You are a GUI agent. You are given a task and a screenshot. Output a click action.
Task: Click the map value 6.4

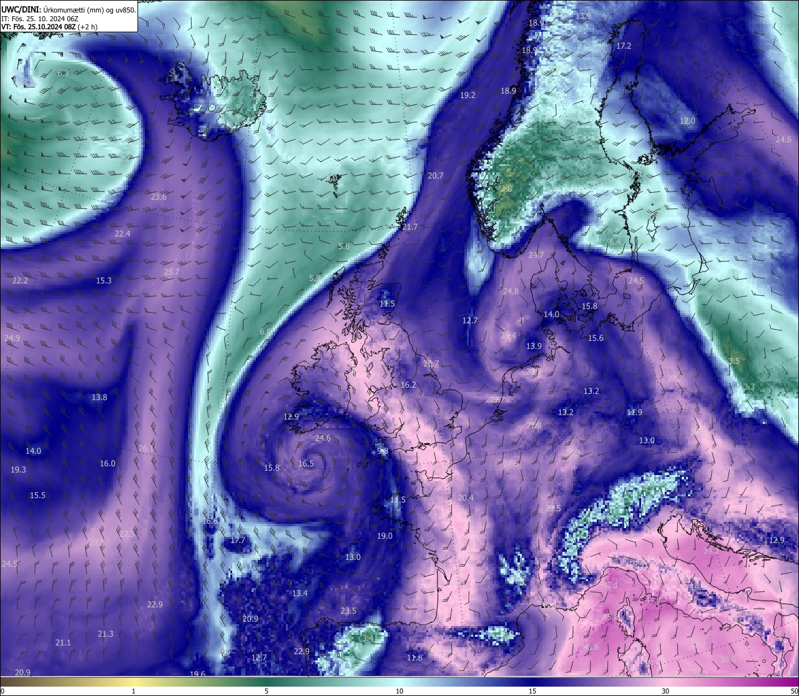[x=615, y=242]
